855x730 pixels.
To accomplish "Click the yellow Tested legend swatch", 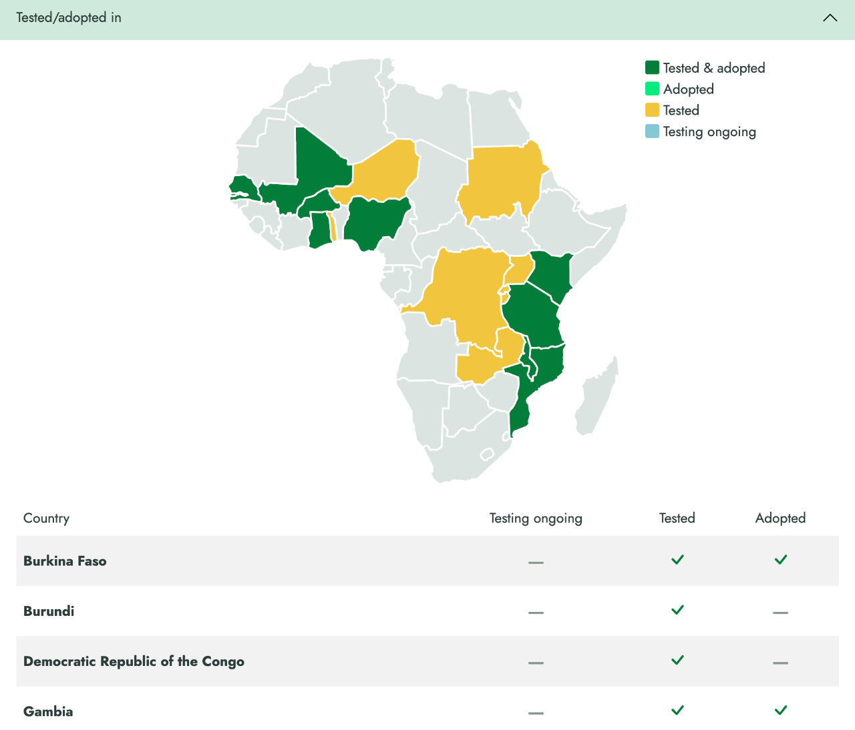I will [652, 110].
